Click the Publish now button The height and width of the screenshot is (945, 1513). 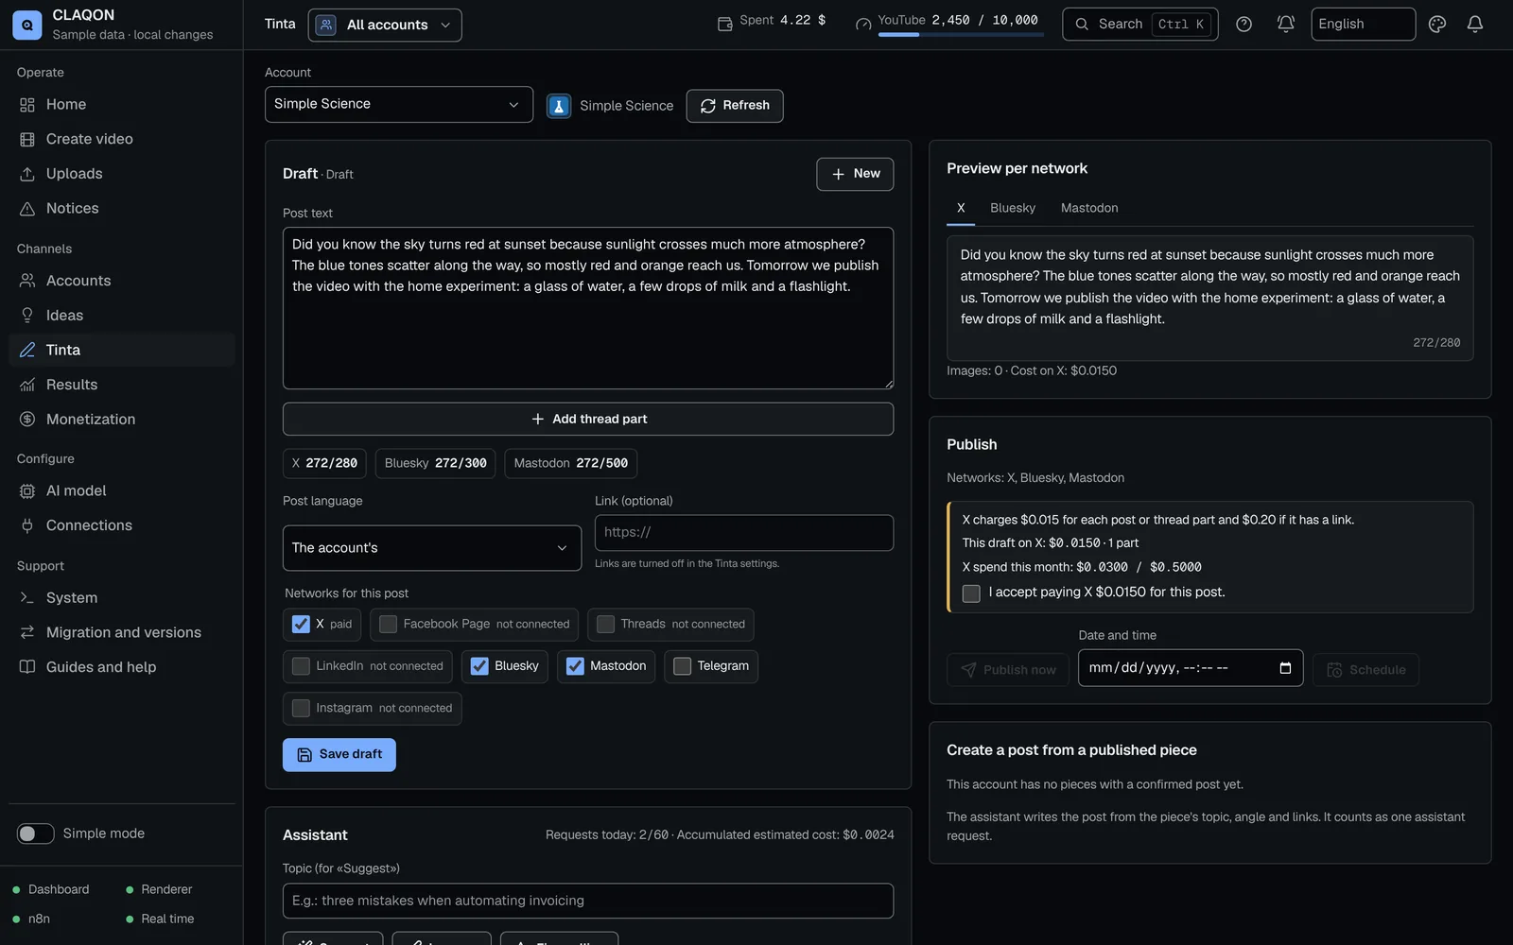coord(1008,670)
